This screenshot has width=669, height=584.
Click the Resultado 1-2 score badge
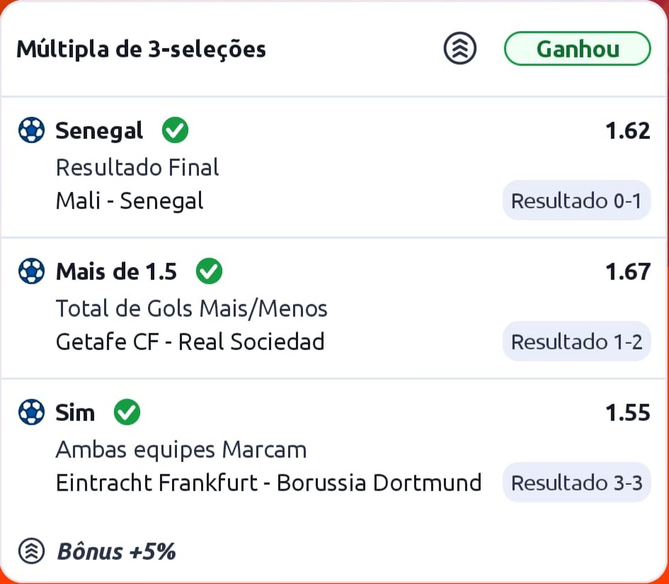[576, 342]
